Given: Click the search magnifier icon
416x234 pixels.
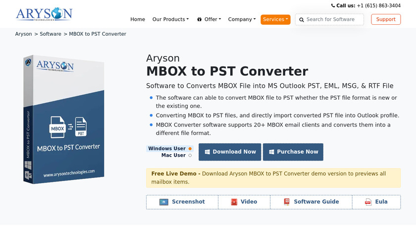Looking at the screenshot, I should pos(301,20).
